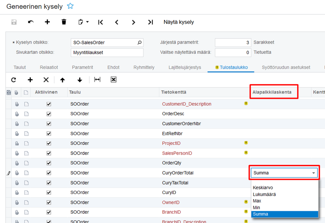Open Syöttöruudun asetukset tab
Image resolution: width=325 pixels, height=223 pixels.
(x=286, y=67)
